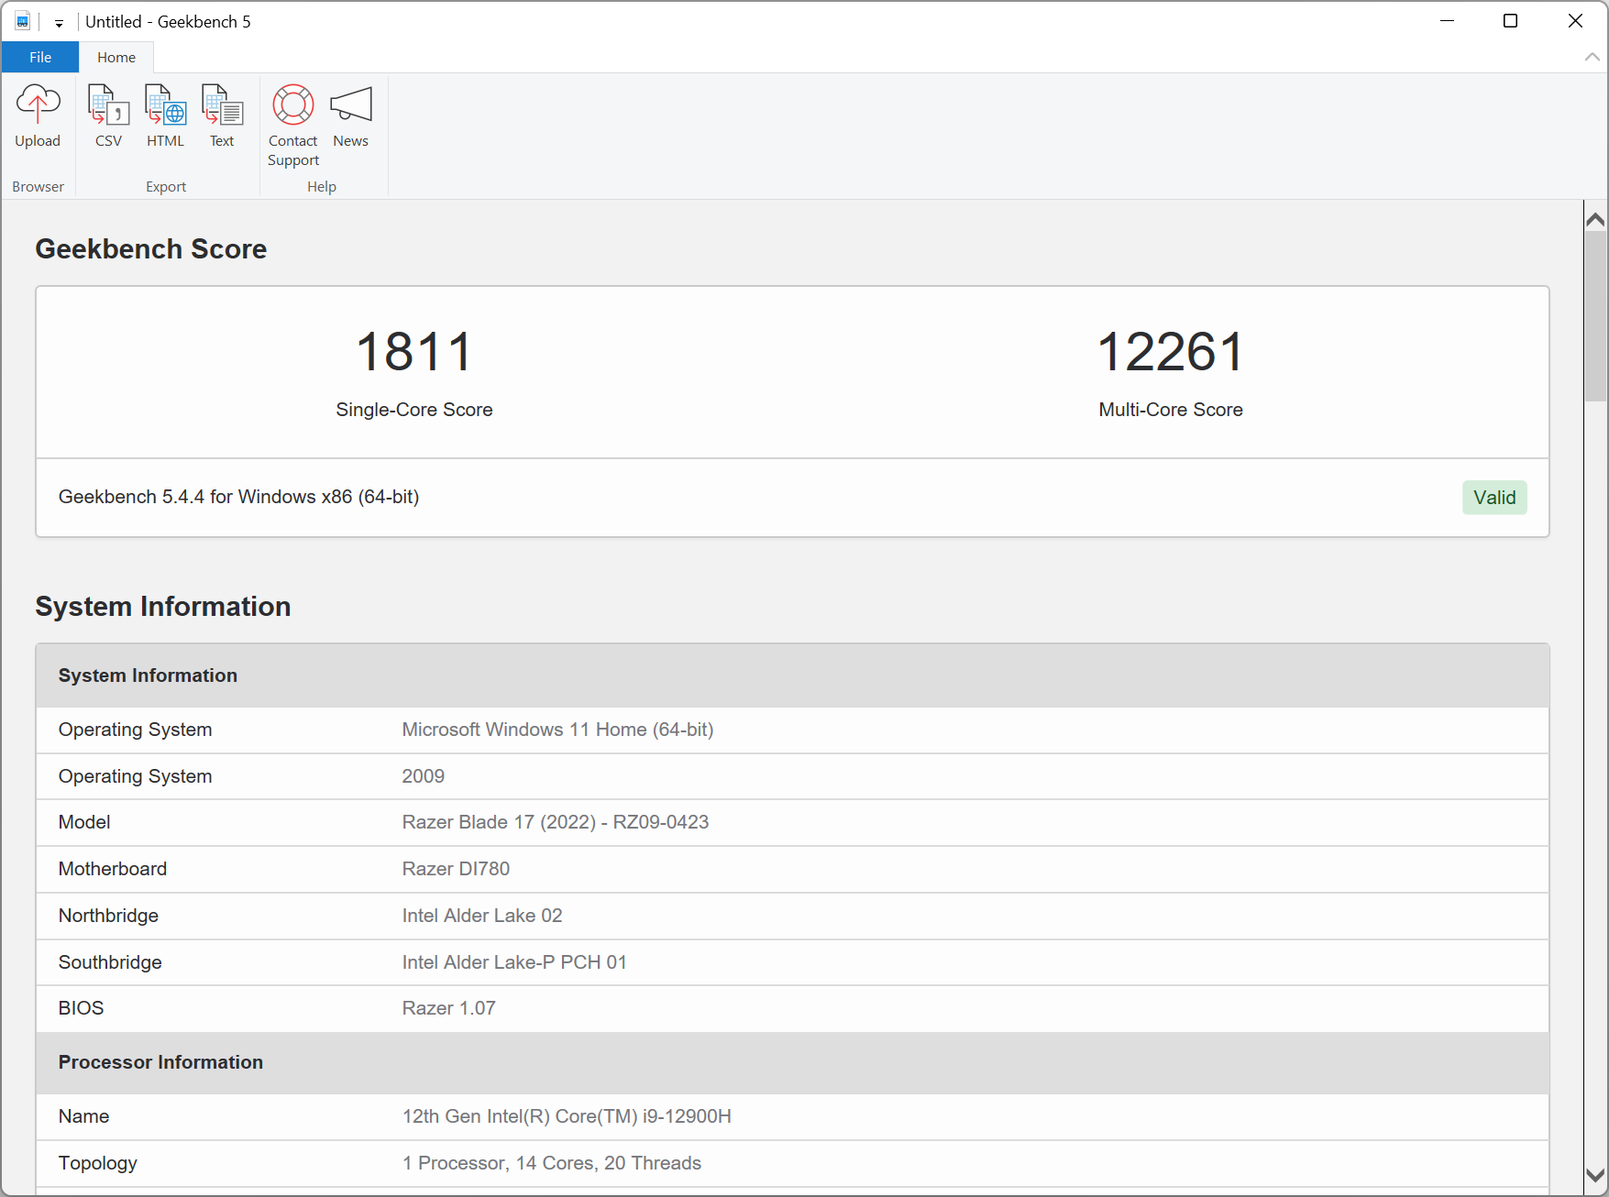
Task: Click the 2009 operating system value
Action: click(424, 776)
